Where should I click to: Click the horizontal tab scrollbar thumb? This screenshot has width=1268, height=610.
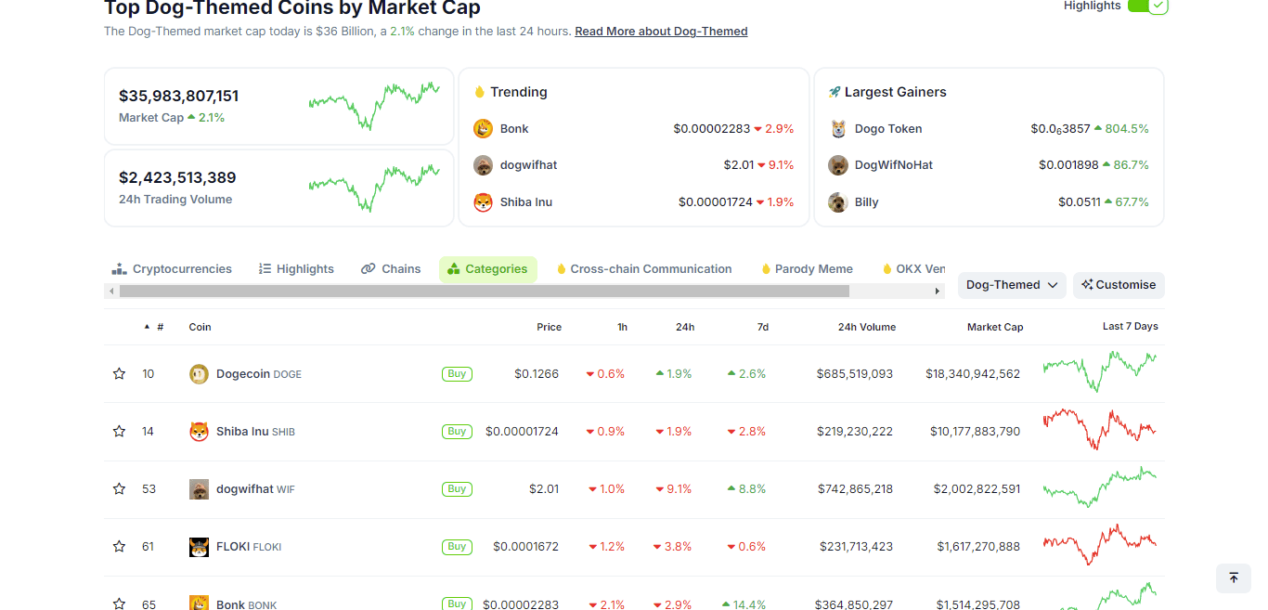[x=485, y=292]
